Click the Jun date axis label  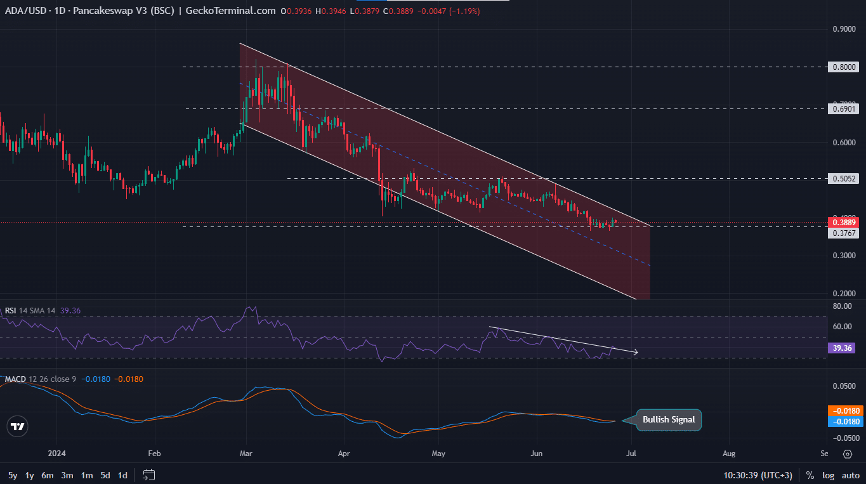536,454
